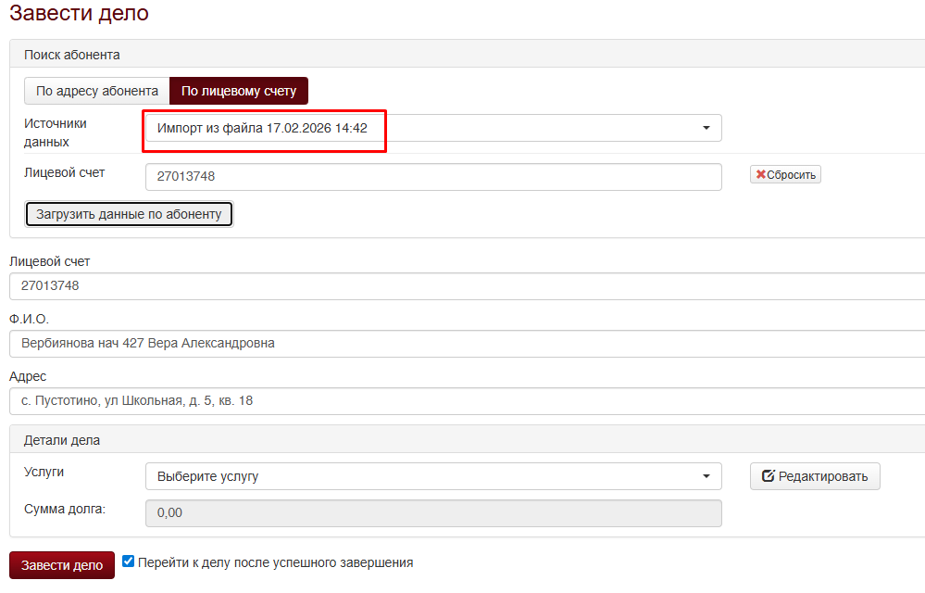The image size is (925, 593).
Task: Click the dark red Завести дело button
Action: 62,565
